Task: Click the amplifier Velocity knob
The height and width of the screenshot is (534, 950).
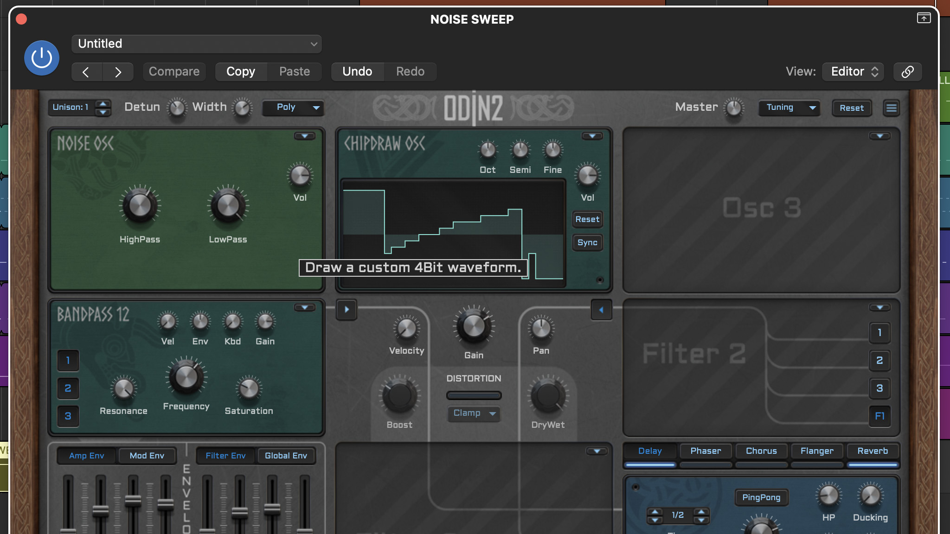Action: [406, 328]
